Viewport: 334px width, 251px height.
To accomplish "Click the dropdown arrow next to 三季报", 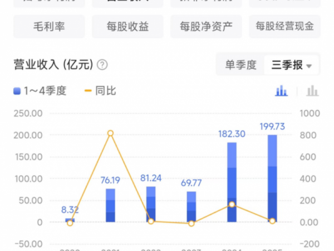I will pyautogui.click(x=309, y=66).
